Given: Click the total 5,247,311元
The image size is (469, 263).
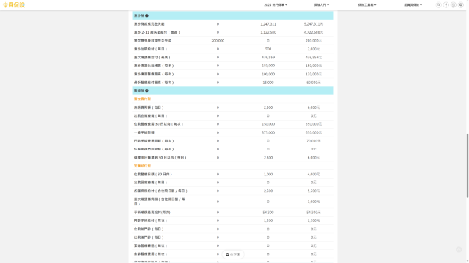Looking at the screenshot, I should tap(314, 24).
